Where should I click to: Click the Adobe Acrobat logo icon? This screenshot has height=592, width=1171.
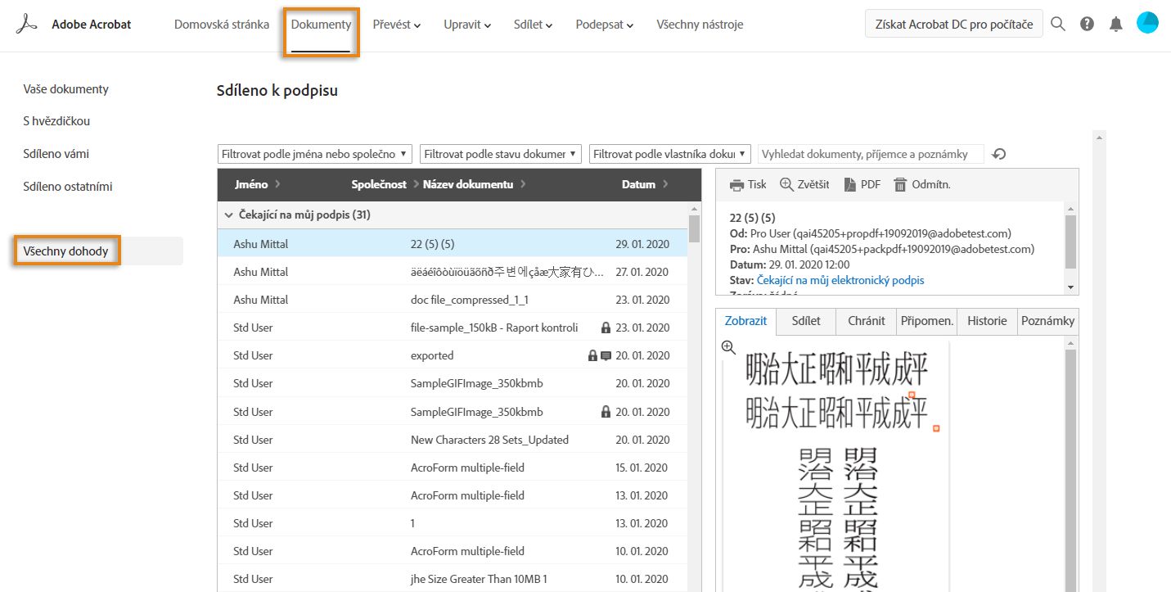click(x=28, y=25)
